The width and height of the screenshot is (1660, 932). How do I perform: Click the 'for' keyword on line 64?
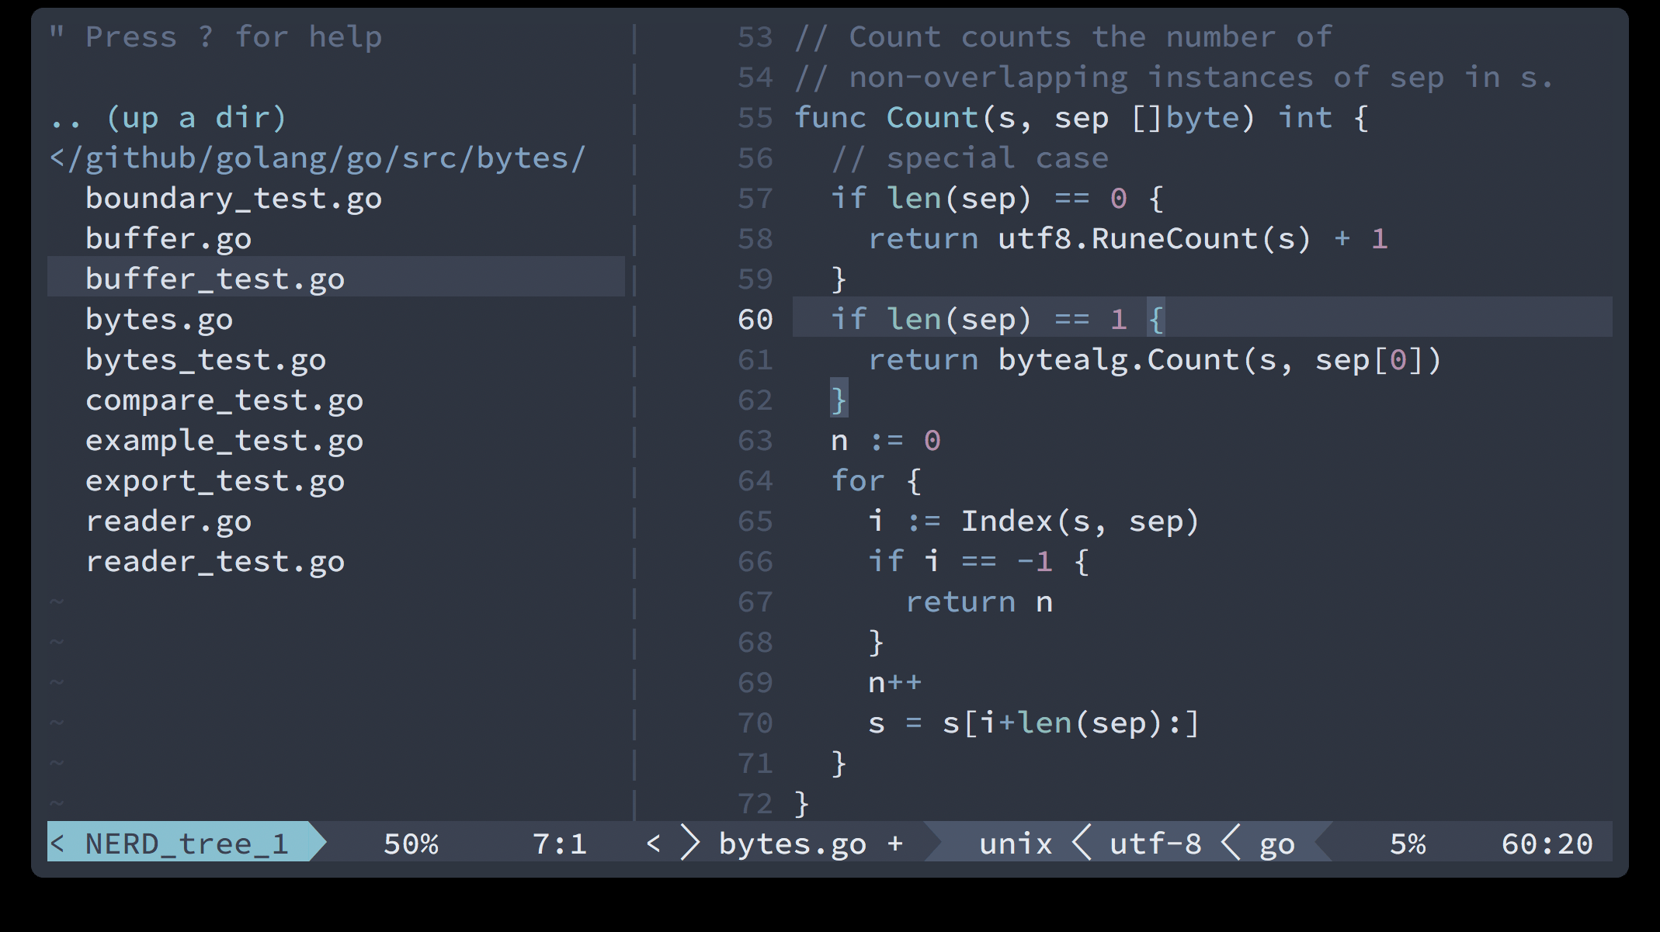(x=857, y=481)
